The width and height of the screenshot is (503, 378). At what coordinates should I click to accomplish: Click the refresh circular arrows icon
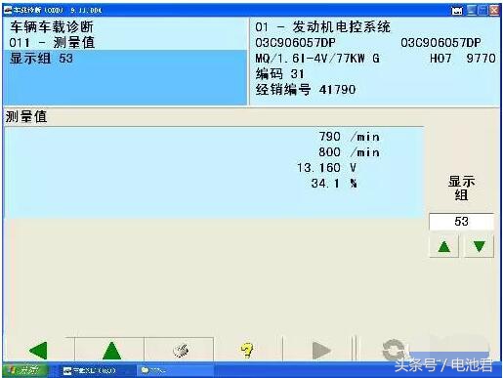(393, 350)
